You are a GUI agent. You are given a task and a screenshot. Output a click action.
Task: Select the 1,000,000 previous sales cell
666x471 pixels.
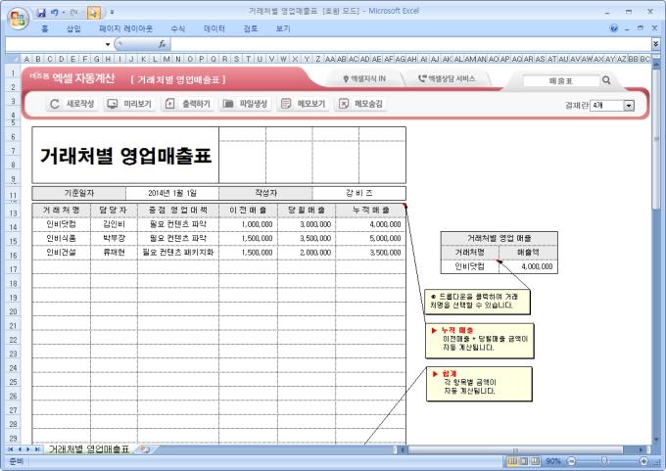248,224
